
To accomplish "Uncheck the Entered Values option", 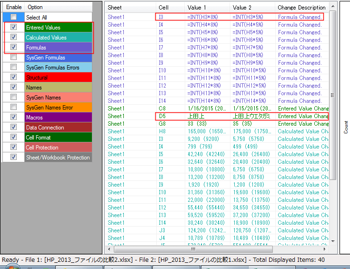I will pyautogui.click(x=13, y=28).
